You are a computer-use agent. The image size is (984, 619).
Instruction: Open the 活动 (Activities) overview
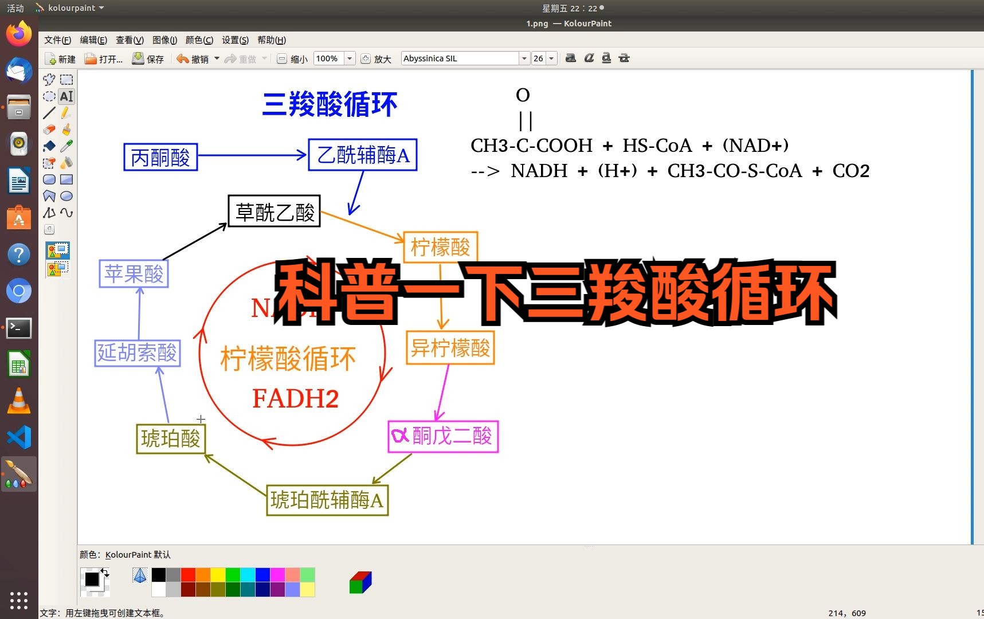point(15,8)
